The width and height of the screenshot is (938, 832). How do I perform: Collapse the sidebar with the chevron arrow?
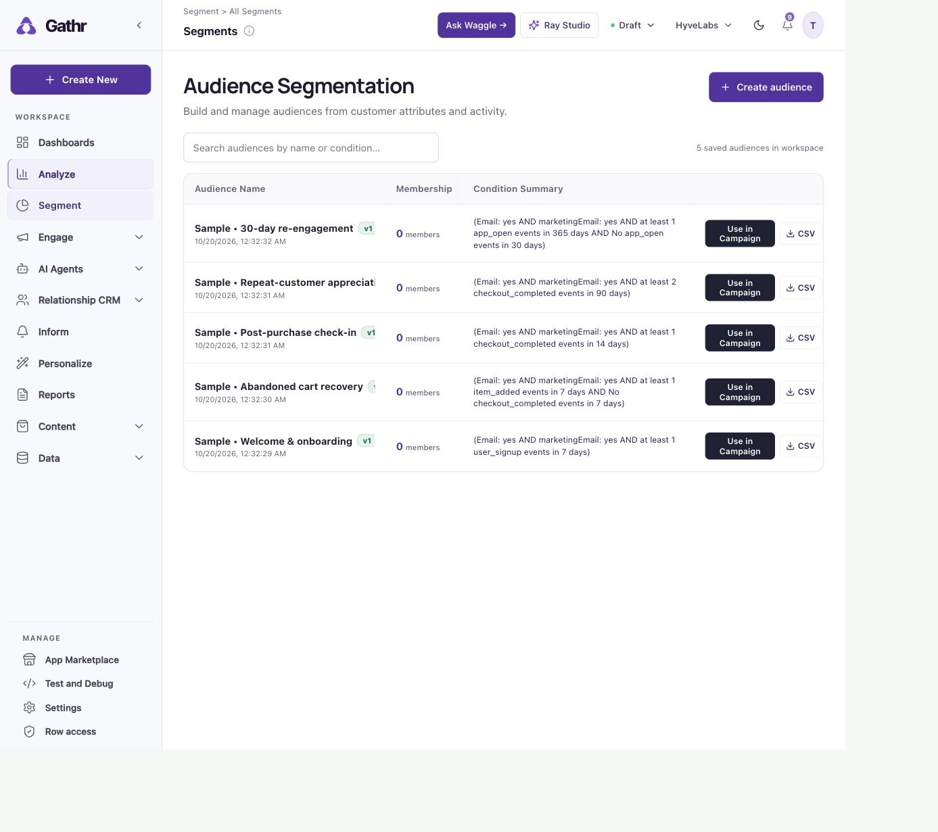click(139, 25)
